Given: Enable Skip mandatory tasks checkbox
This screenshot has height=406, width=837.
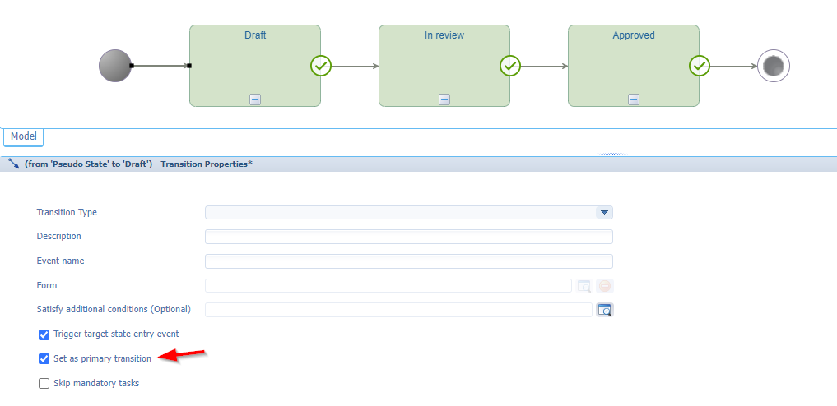Looking at the screenshot, I should (x=44, y=384).
